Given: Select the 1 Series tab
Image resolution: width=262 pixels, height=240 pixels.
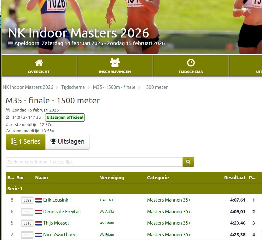Looking at the screenshot, I should tap(26, 142).
